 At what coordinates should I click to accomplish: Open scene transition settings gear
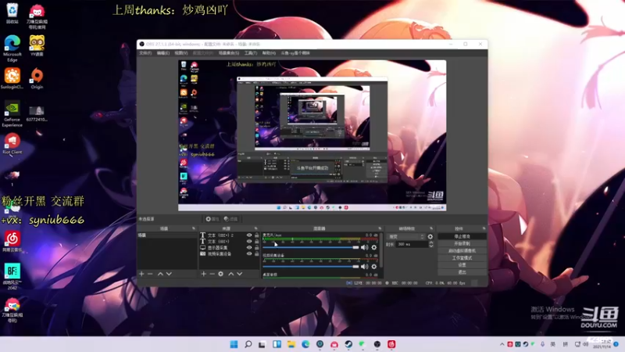pyautogui.click(x=430, y=237)
